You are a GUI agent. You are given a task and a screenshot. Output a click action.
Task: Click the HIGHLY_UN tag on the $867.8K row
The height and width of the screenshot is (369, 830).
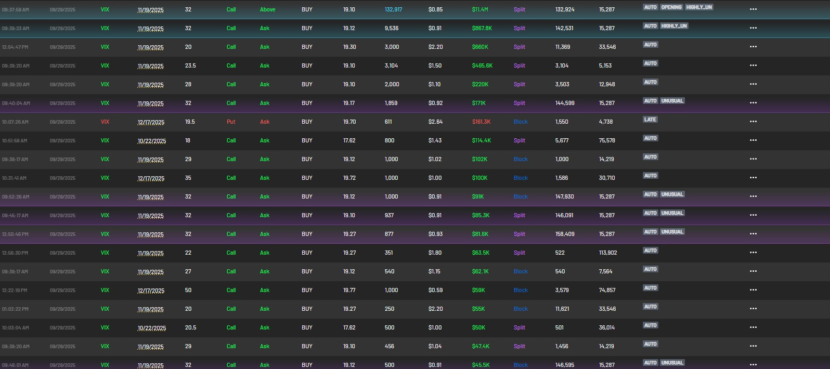tap(674, 26)
